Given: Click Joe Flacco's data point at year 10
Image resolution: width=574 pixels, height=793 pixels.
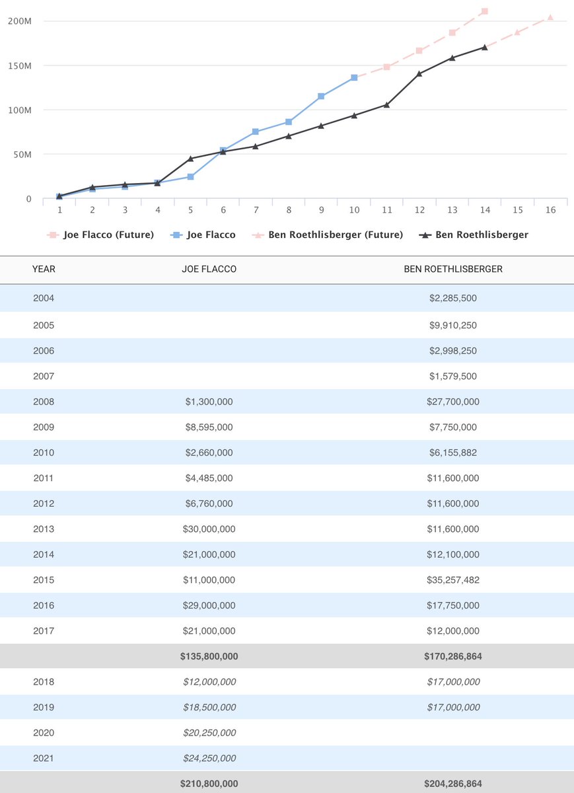Looking at the screenshot, I should (354, 78).
